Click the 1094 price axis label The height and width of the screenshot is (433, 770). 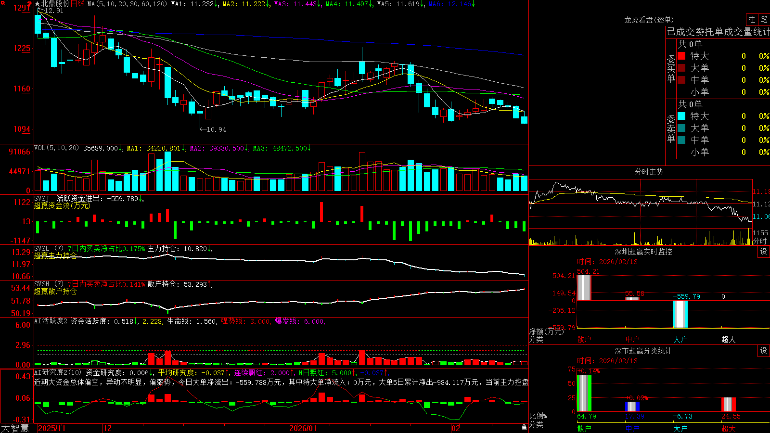coord(22,129)
